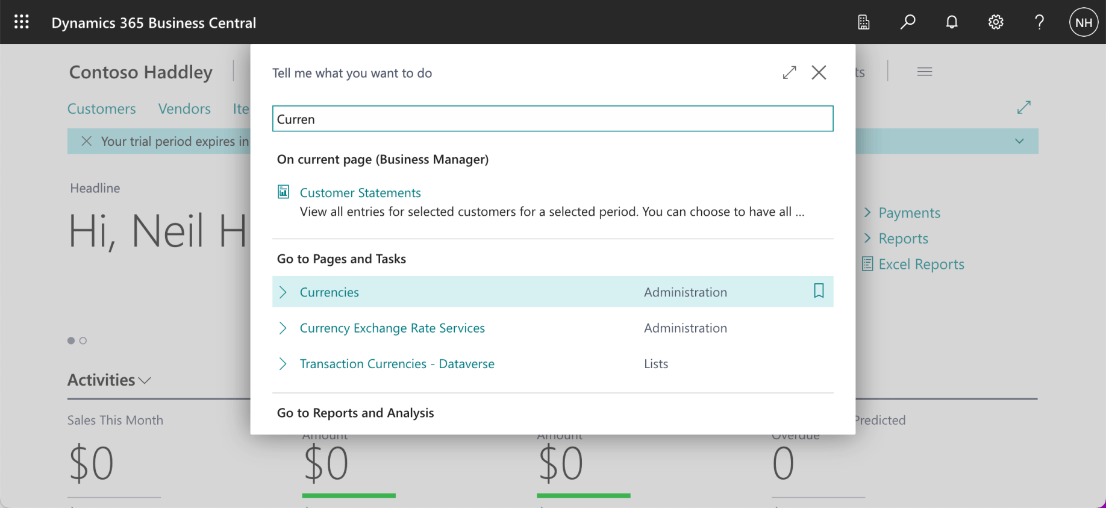Screen dimensions: 1106x508
Task: Open the role center hamburger menu
Action: tap(925, 72)
